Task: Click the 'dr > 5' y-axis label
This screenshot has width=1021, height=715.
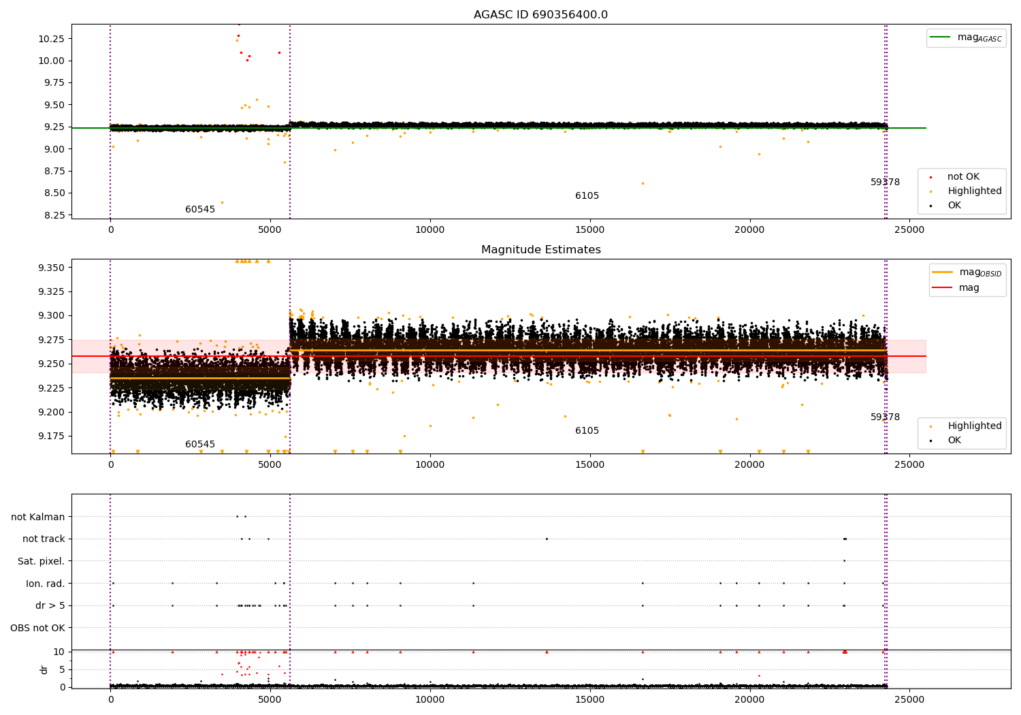Action: point(50,606)
